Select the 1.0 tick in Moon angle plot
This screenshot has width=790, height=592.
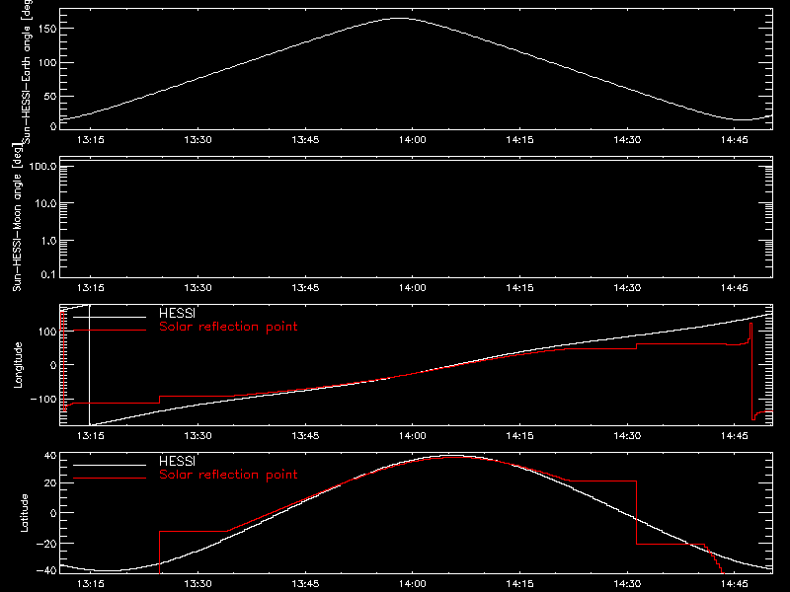pos(48,241)
